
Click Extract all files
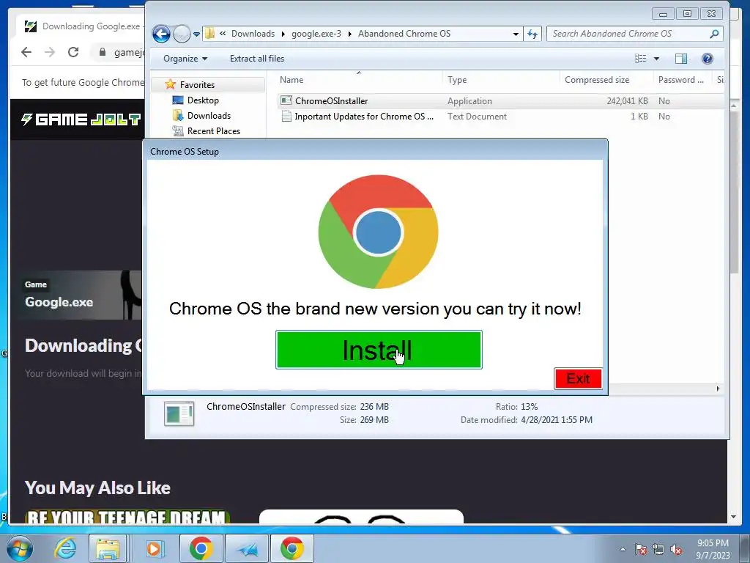point(257,59)
